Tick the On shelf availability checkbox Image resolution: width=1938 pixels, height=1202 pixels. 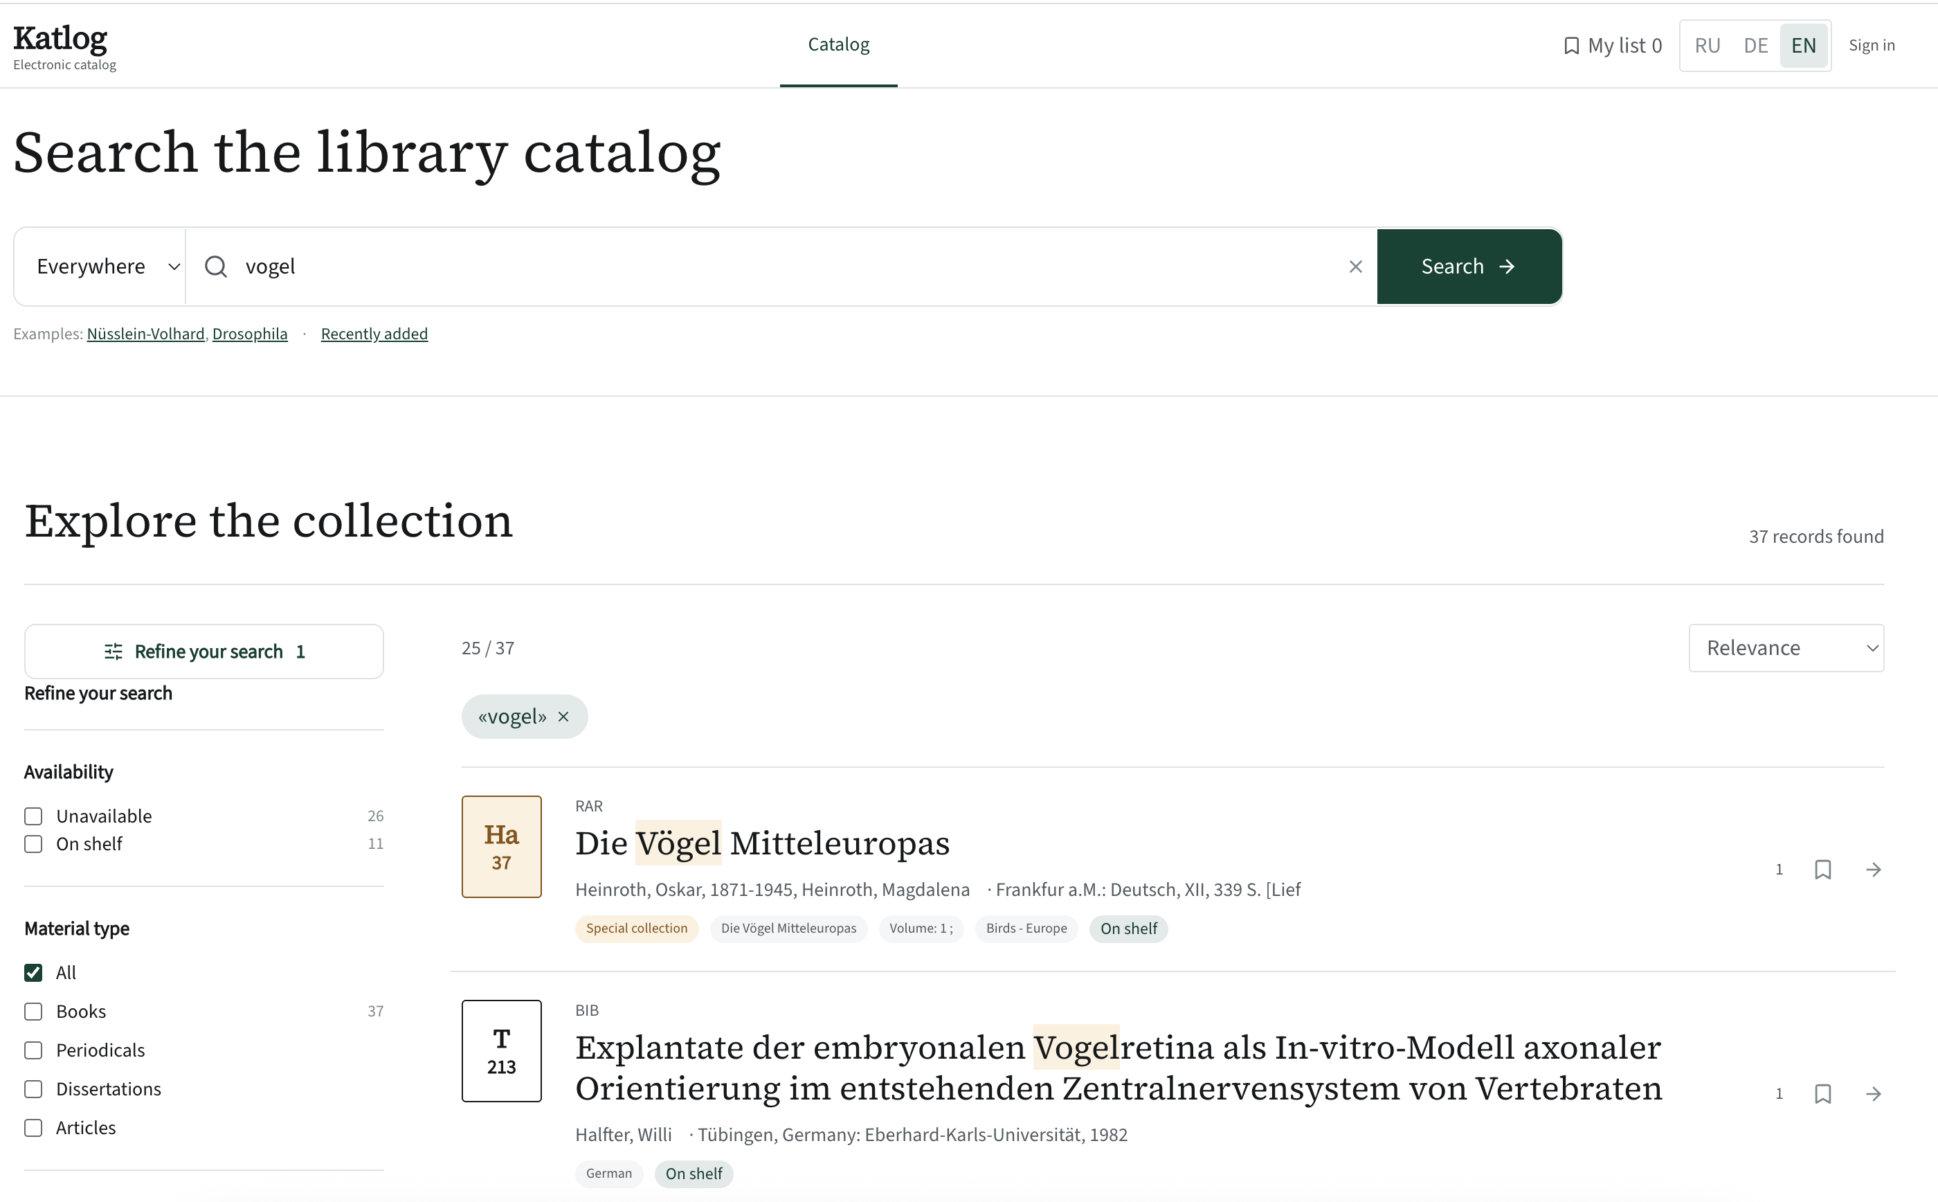point(33,844)
